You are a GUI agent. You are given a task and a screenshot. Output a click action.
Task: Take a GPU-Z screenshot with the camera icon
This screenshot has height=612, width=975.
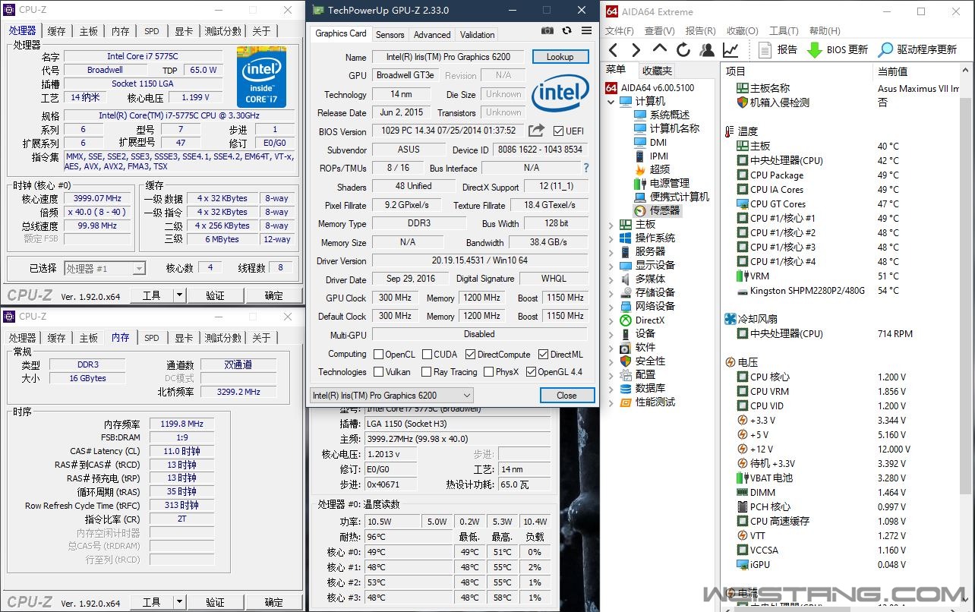click(547, 30)
